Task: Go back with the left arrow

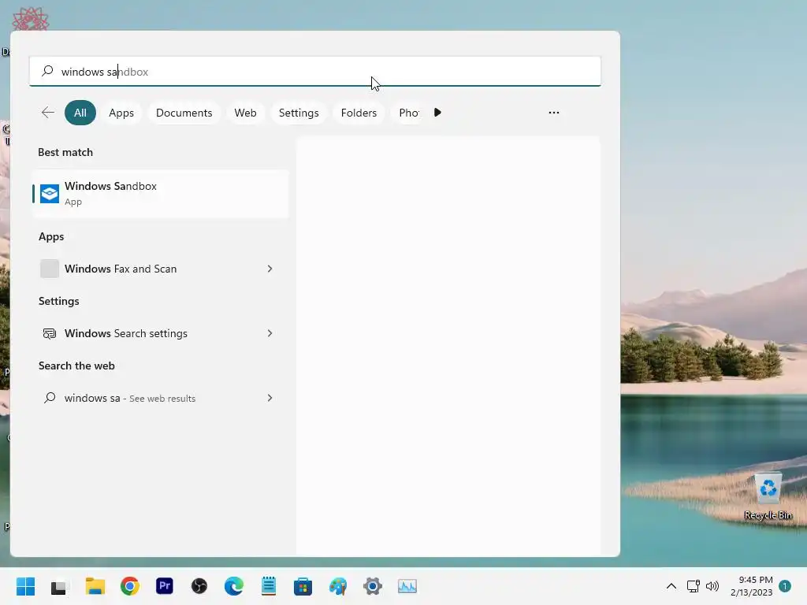Action: tap(48, 113)
